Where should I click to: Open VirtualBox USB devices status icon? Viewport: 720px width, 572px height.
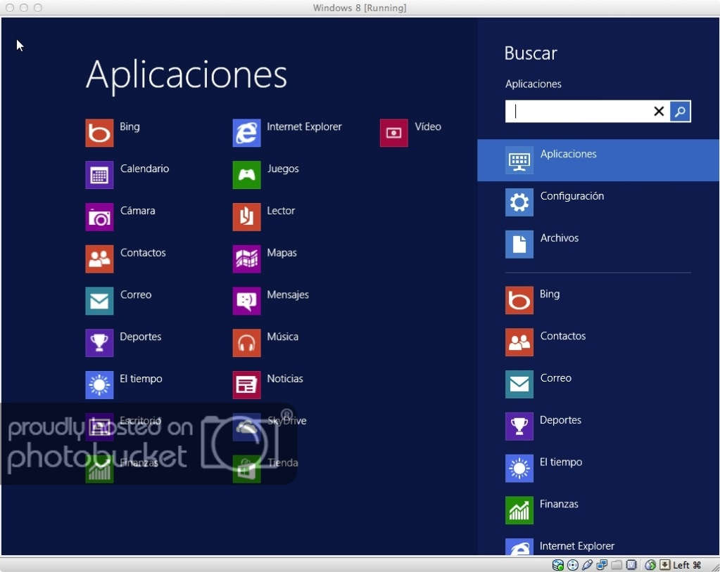[x=587, y=565]
